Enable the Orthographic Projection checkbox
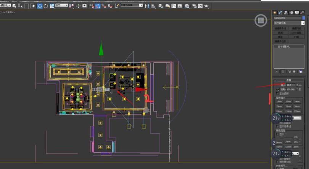This screenshot has height=169, width=309. (x=277, y=93)
